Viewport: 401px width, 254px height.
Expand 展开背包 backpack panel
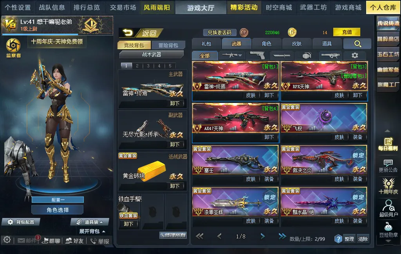tap(92, 231)
